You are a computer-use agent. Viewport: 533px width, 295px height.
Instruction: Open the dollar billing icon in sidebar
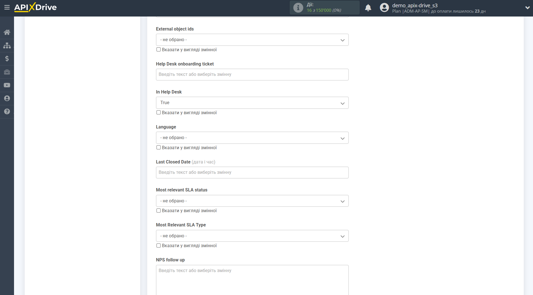(x=7, y=58)
